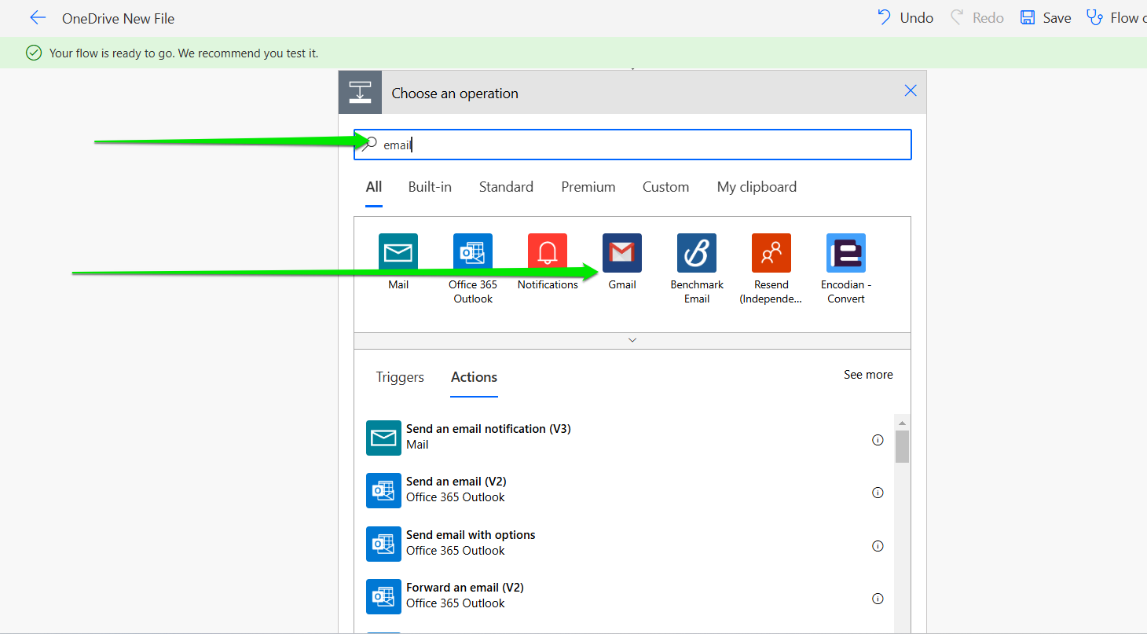The width and height of the screenshot is (1147, 634).
Task: Click the green checkmark status icon
Action: [x=34, y=53]
